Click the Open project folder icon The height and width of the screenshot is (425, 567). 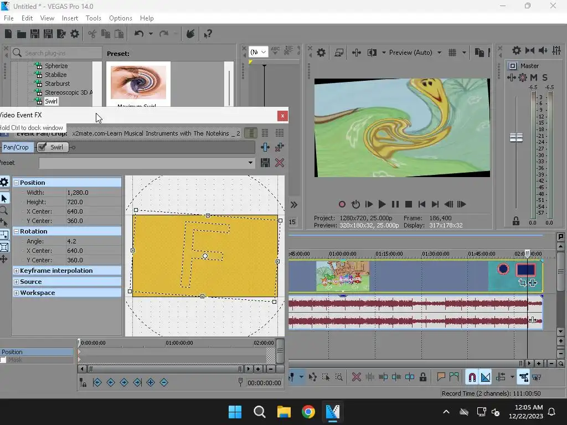(22, 34)
